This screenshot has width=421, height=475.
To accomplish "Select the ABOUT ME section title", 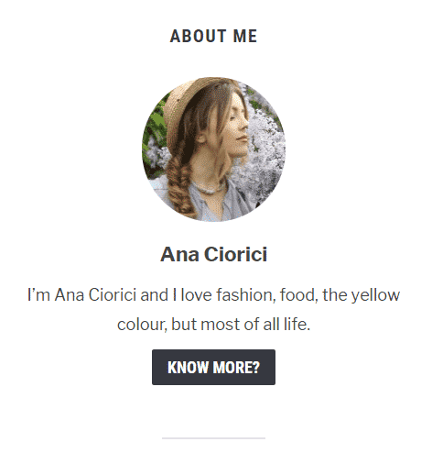I will click(213, 36).
